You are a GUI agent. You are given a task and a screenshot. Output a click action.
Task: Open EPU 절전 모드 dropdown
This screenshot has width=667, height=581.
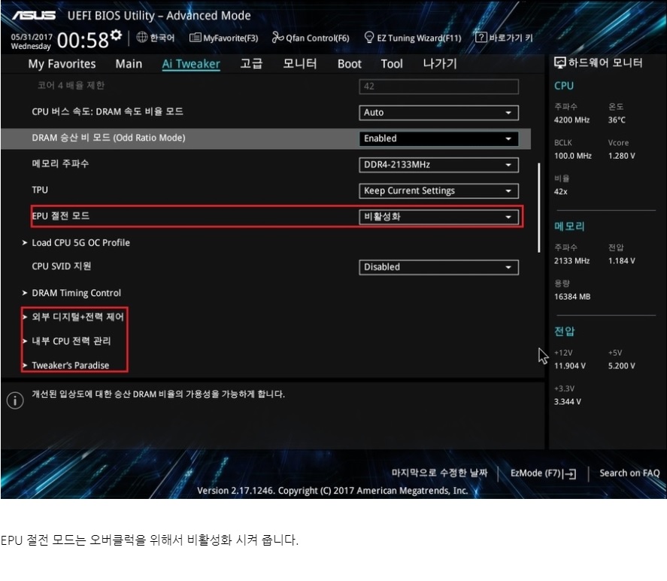tap(438, 217)
